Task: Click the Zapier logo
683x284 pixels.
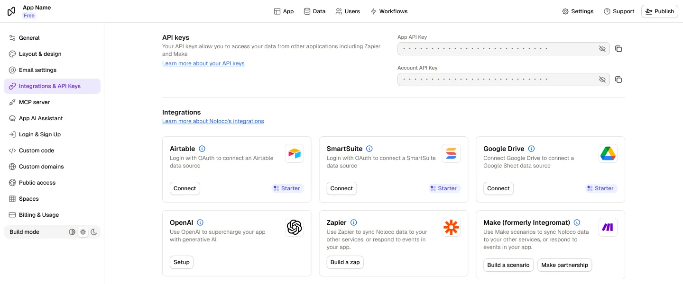Action: pos(451,227)
